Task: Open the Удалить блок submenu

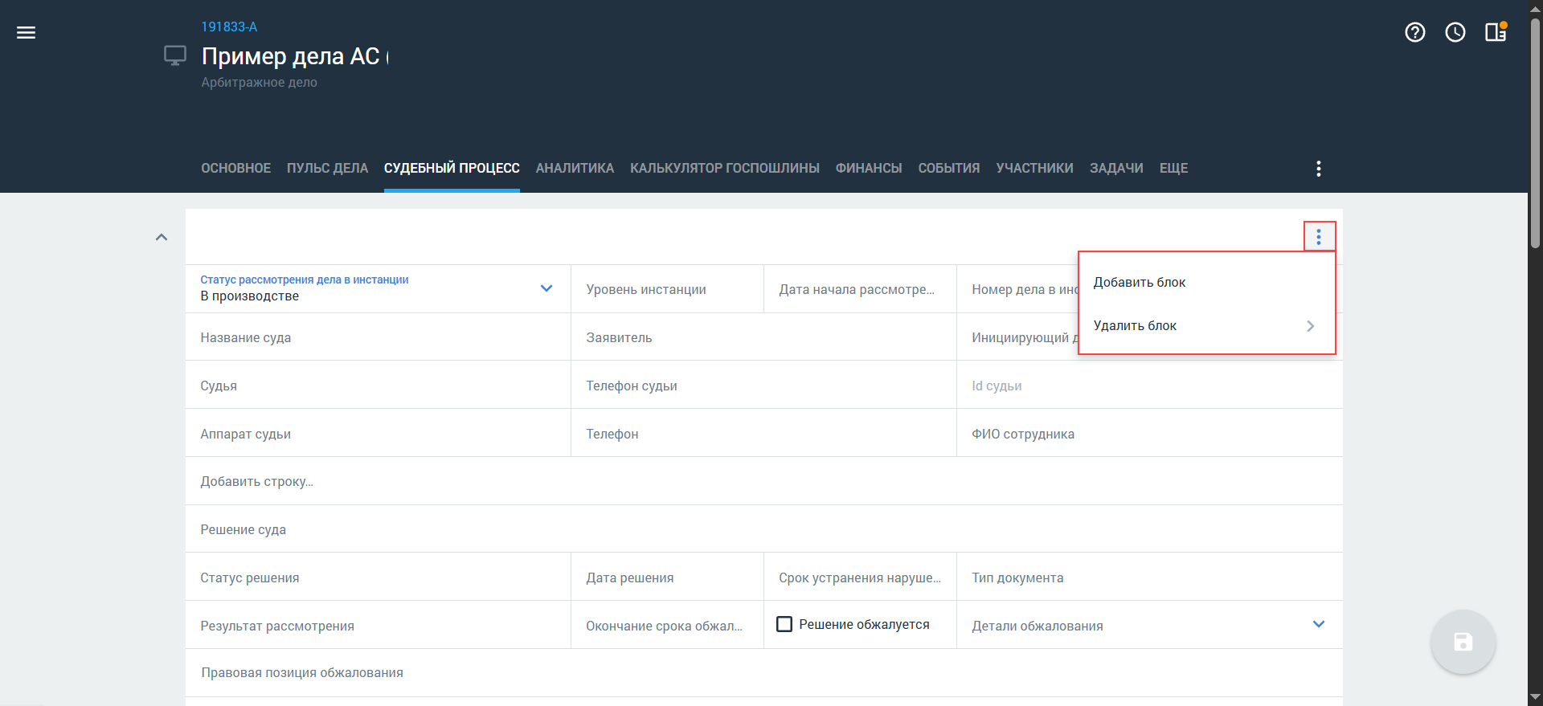Action: [x=1205, y=325]
